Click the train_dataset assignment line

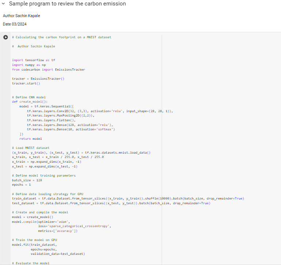click(128, 198)
